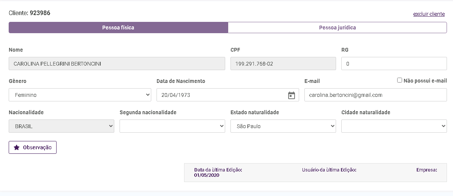
Task: Open the date of birth calendar icon
Action: tap(291, 95)
